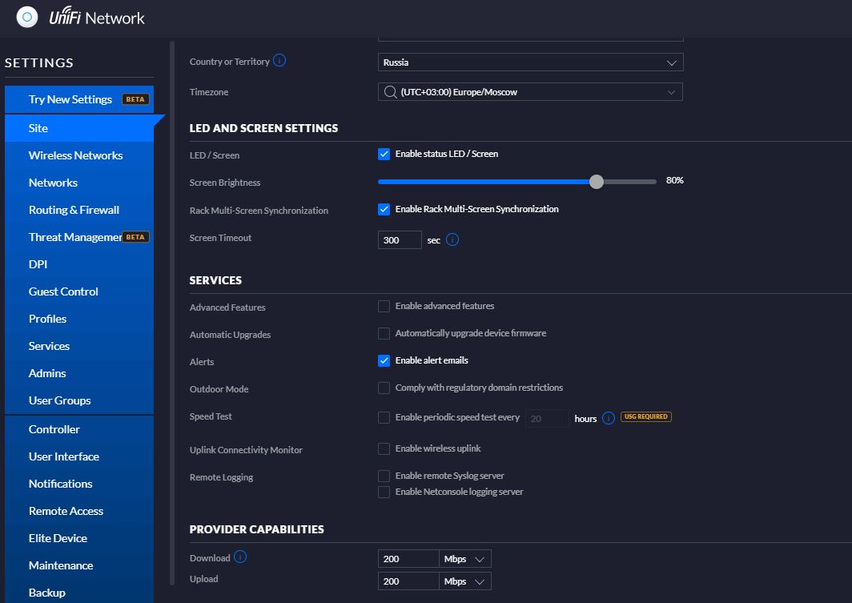Click BETA badge beside Threat Management
The image size is (852, 603).
[135, 237]
